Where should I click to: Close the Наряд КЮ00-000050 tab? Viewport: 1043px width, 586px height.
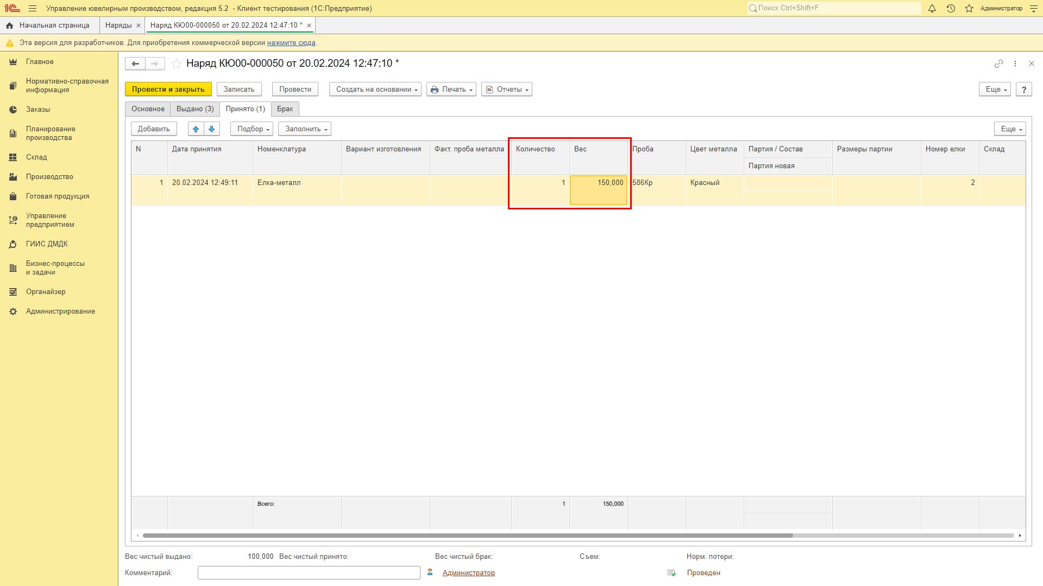[x=309, y=26]
